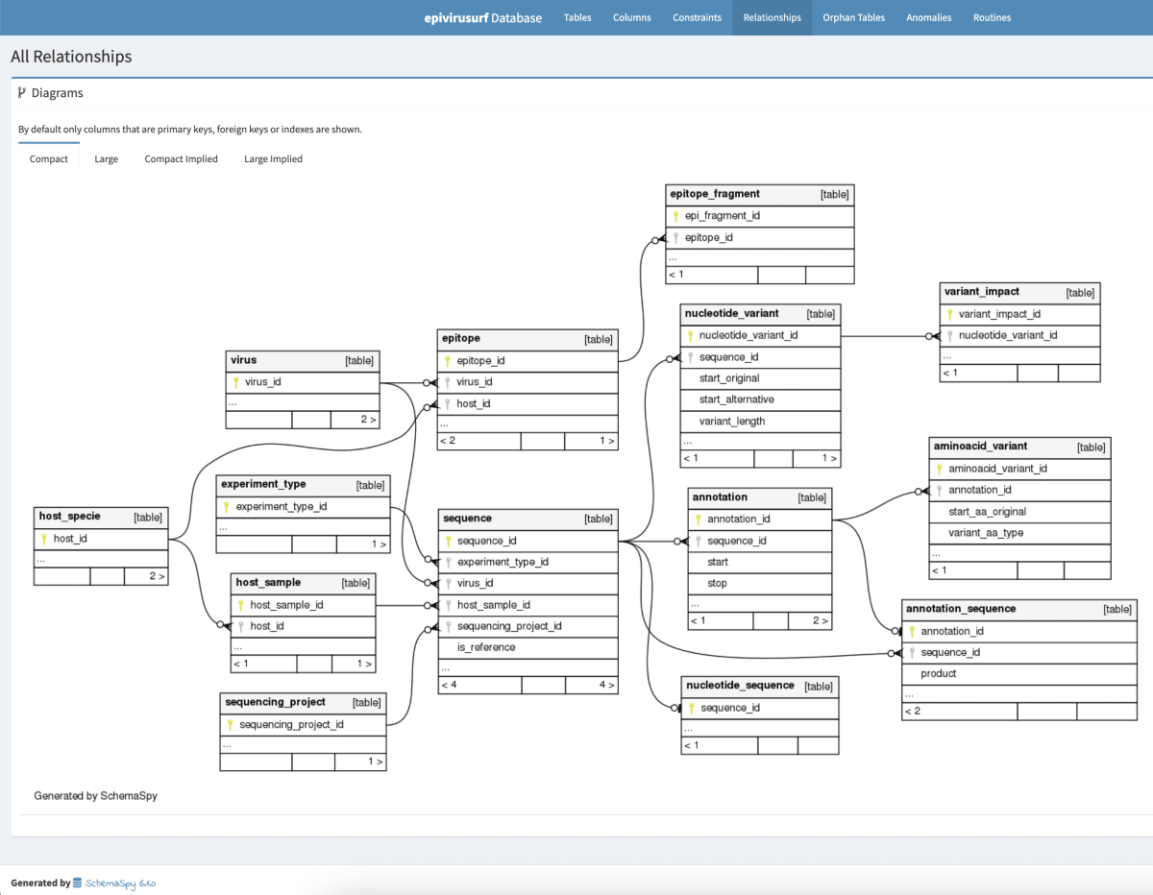Click the '< 4' parents count in sequence
Screen dimensions: 1153x895
click(480, 686)
